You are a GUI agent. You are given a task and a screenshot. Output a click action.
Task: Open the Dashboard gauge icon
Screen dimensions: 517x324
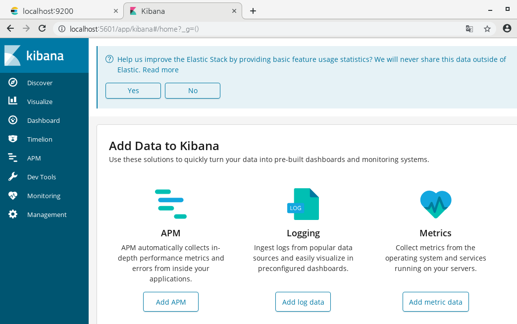pos(13,120)
